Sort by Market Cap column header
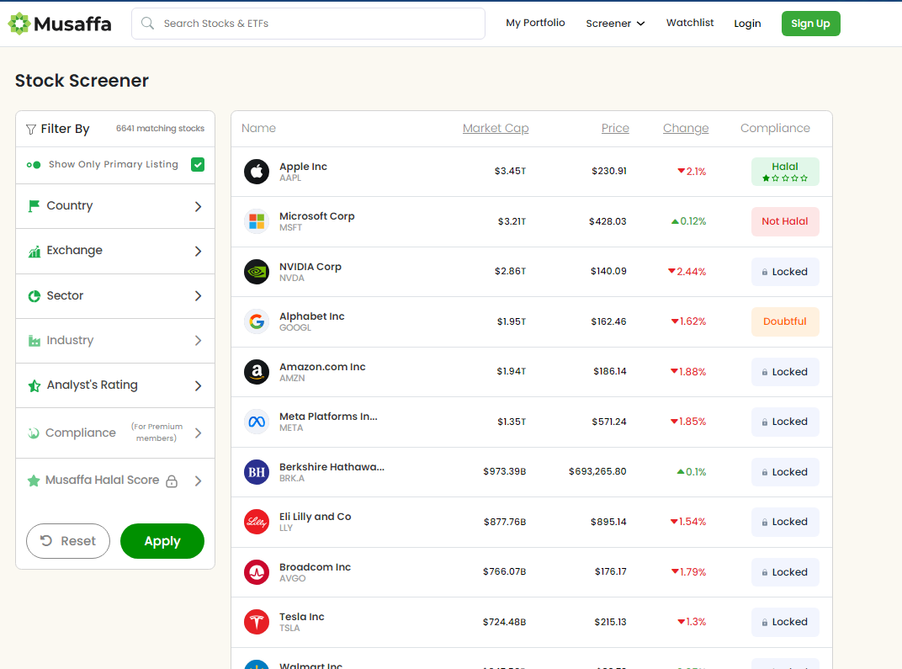Image resolution: width=902 pixels, height=669 pixels. [496, 128]
